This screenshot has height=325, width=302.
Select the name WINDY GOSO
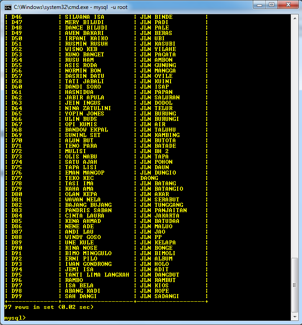pos(83,238)
